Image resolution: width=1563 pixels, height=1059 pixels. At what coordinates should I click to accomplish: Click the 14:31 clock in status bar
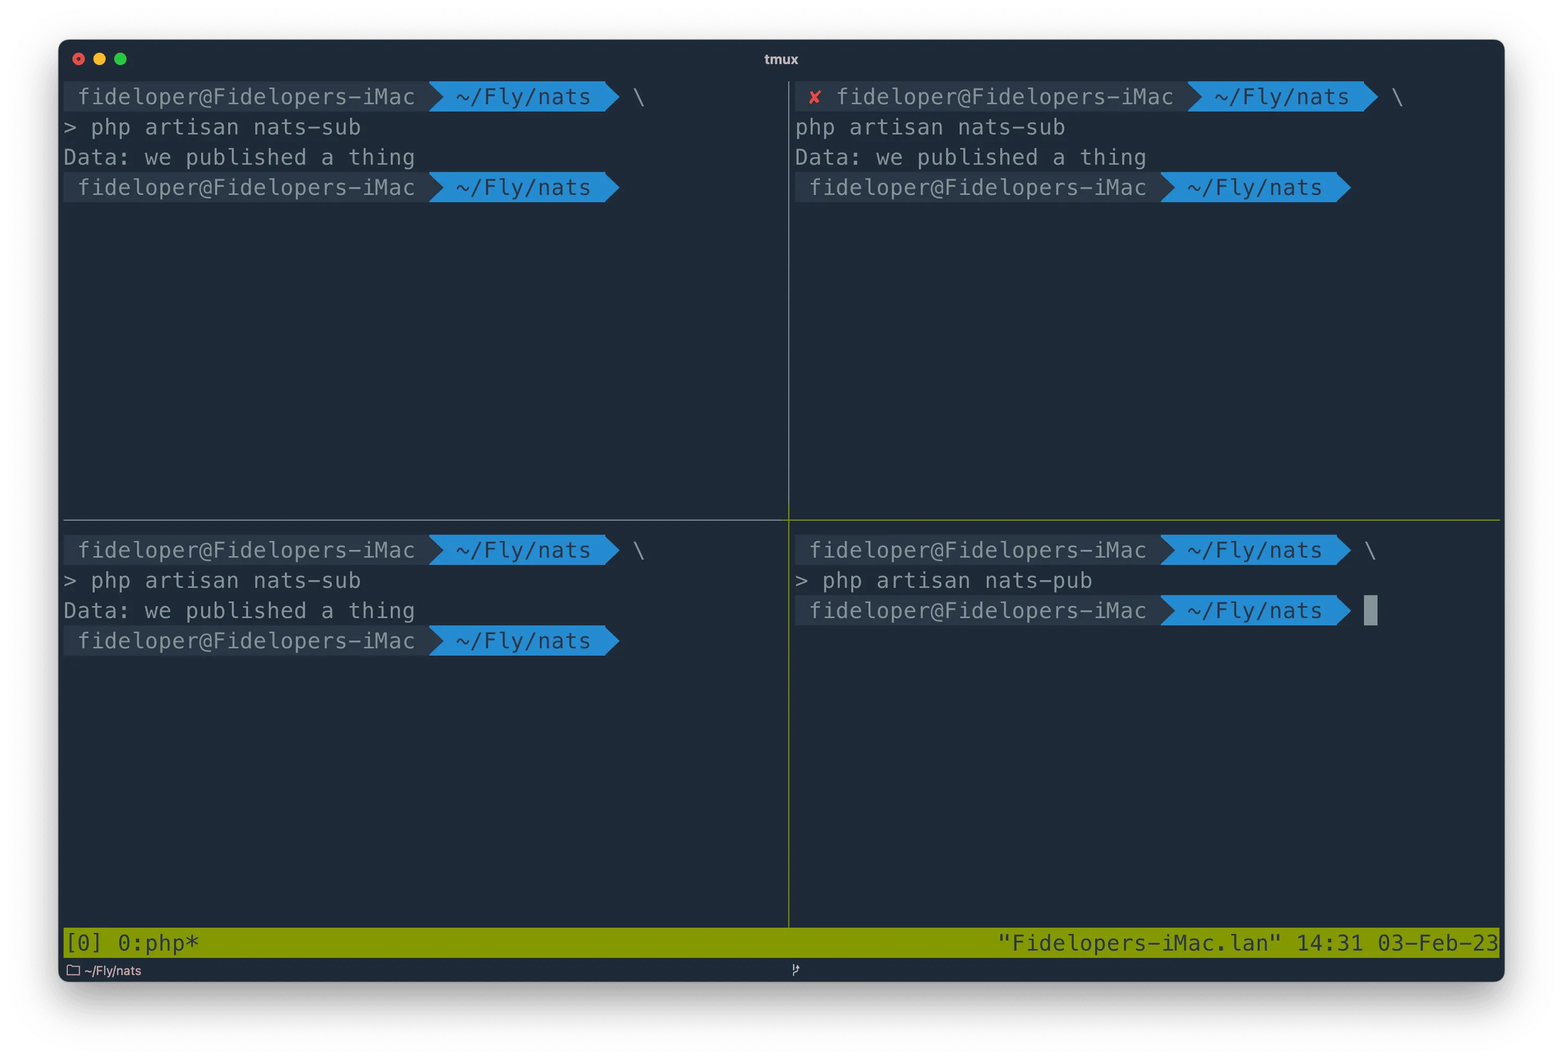pyautogui.click(x=1329, y=943)
